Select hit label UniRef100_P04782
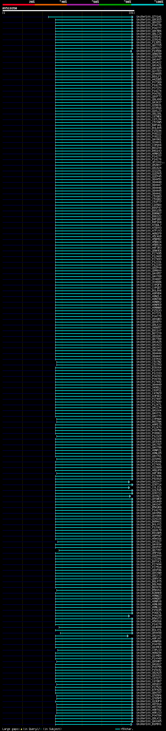The image size is (166, 731). coord(149,94)
